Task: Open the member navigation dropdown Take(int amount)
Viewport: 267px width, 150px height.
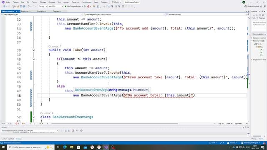Action: coord(206,15)
